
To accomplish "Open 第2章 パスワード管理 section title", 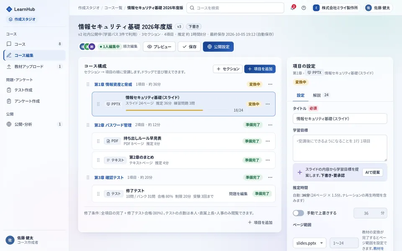I will [113, 125].
